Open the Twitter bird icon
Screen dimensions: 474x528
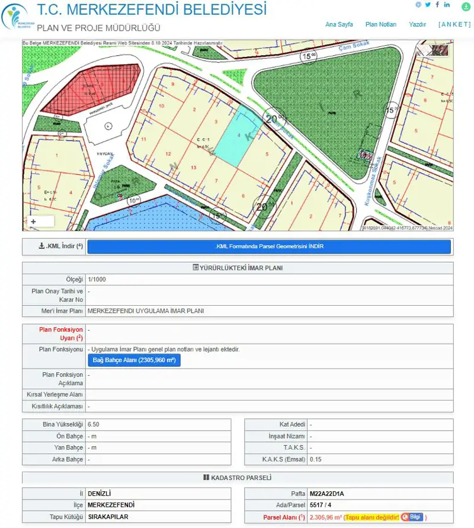[x=428, y=5]
